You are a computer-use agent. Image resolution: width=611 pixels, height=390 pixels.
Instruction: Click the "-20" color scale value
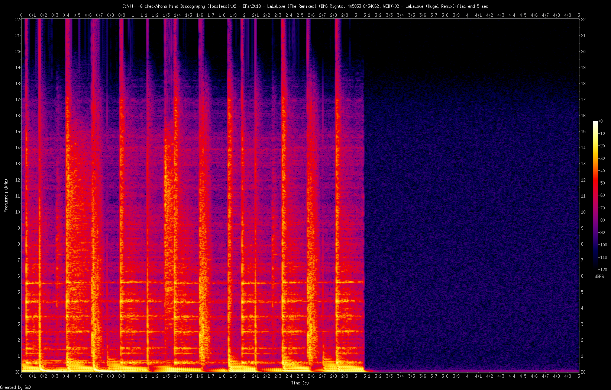click(602, 146)
